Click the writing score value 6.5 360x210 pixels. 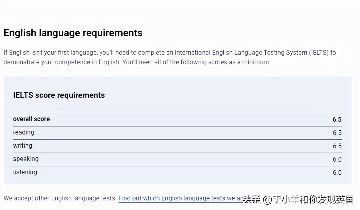tap(337, 146)
